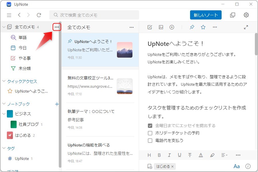Go back with the left arrow
258x172 pixels.
(19, 15)
